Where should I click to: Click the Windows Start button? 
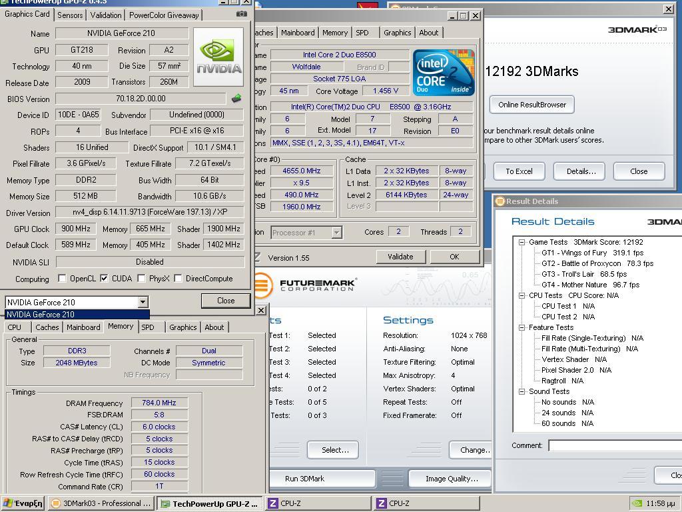click(23, 503)
